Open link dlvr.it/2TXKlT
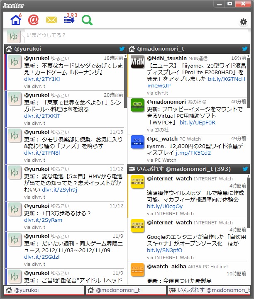The image size is (254, 299). 42,116
